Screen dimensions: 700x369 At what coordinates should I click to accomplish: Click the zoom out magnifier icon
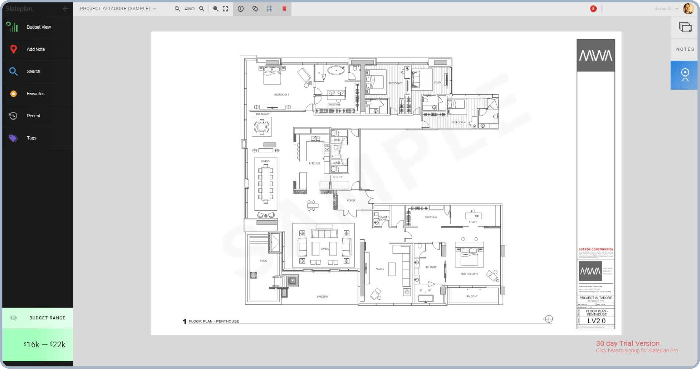click(x=177, y=9)
